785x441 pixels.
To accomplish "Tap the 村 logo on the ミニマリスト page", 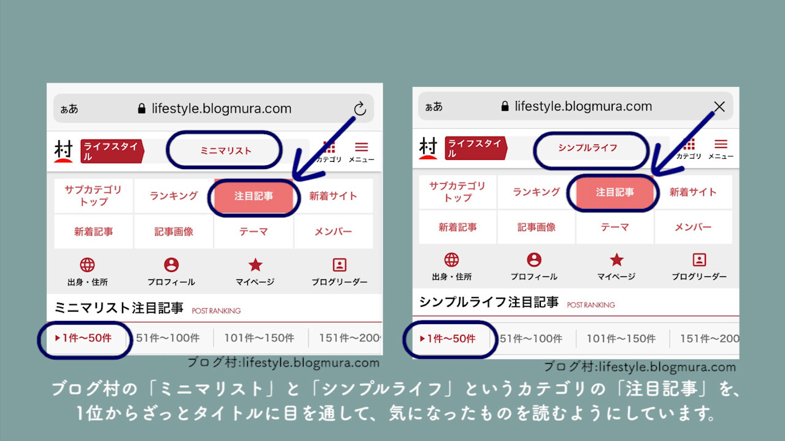I will (x=63, y=151).
